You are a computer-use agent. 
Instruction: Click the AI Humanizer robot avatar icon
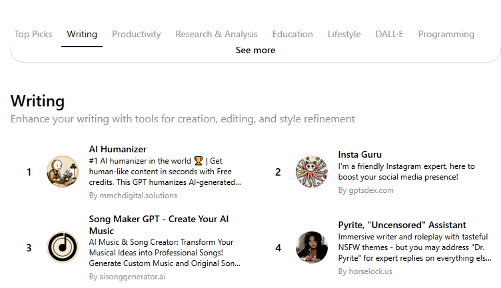[63, 172]
